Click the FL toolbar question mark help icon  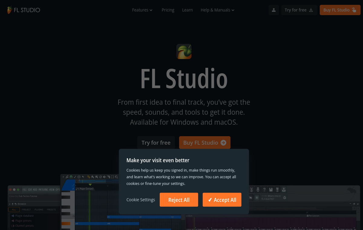click(264, 189)
